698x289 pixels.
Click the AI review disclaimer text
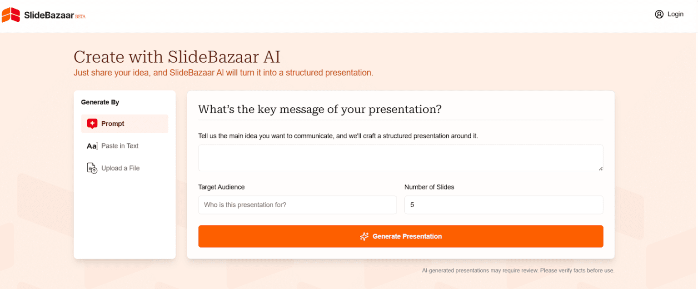click(518, 270)
